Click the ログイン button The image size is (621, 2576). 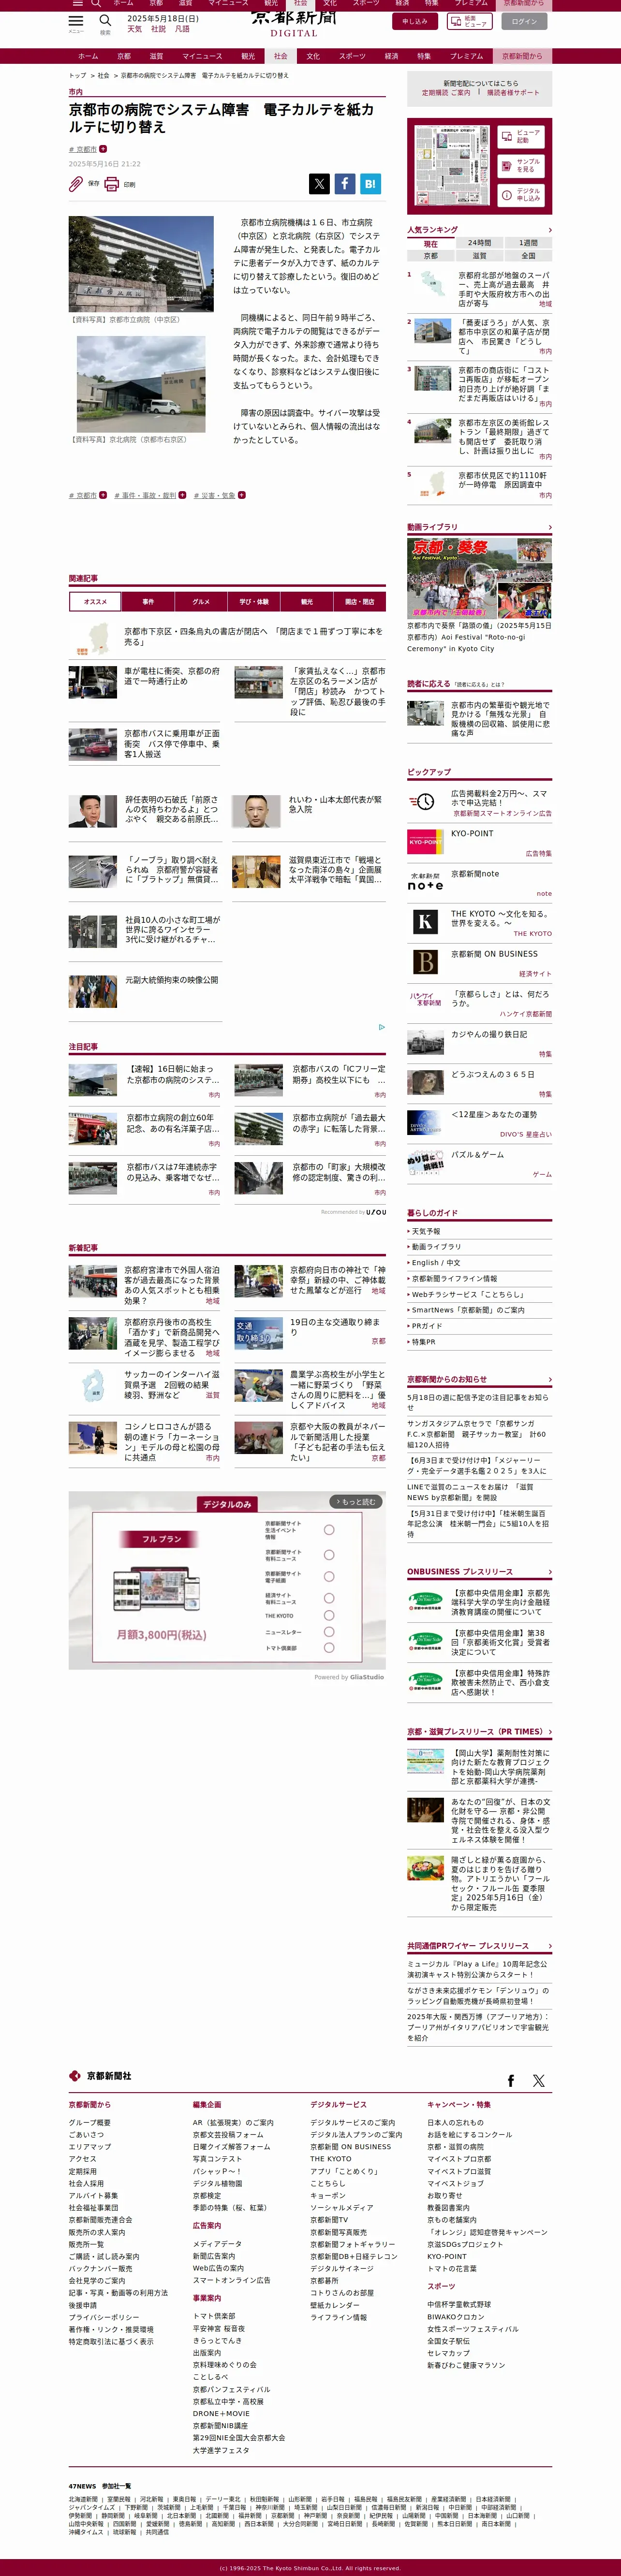pyautogui.click(x=524, y=21)
